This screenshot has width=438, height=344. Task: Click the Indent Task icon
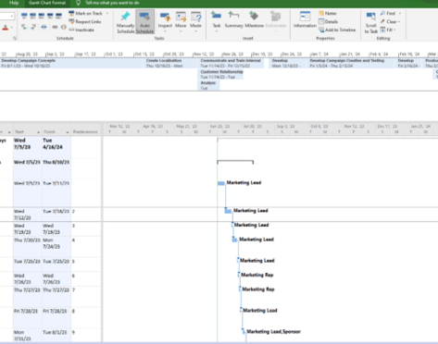pyautogui.click(x=32, y=27)
